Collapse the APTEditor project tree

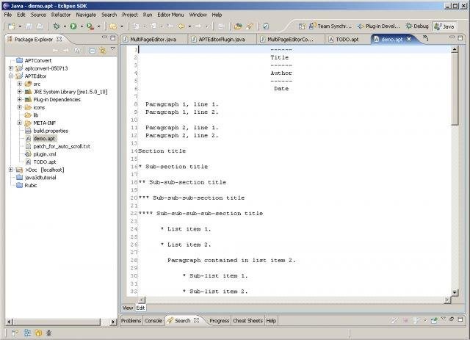coord(11,76)
